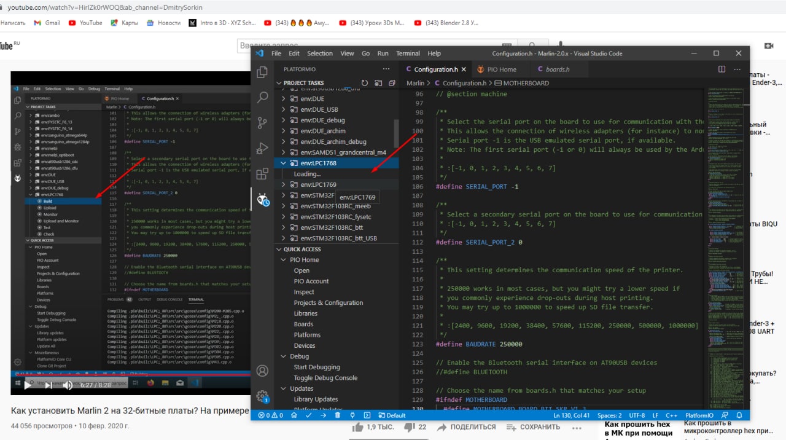The height and width of the screenshot is (440, 786).
Task: Select env:STM32F103RC_btt_USB task row
Action: pos(336,238)
